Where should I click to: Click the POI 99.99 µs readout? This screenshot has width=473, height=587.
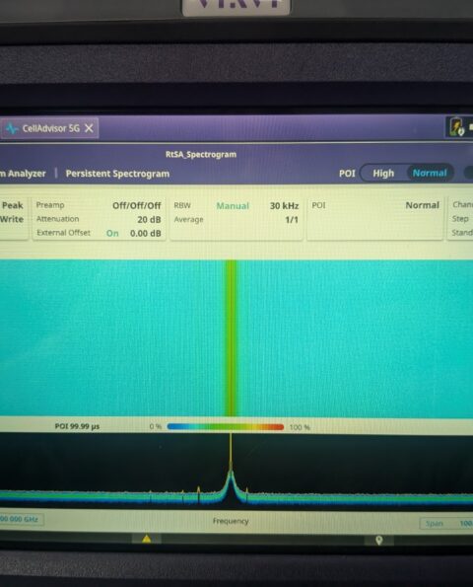(x=77, y=426)
